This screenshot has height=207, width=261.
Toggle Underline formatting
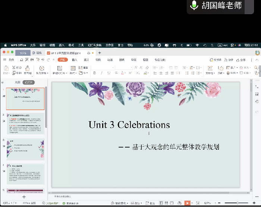(109, 73)
